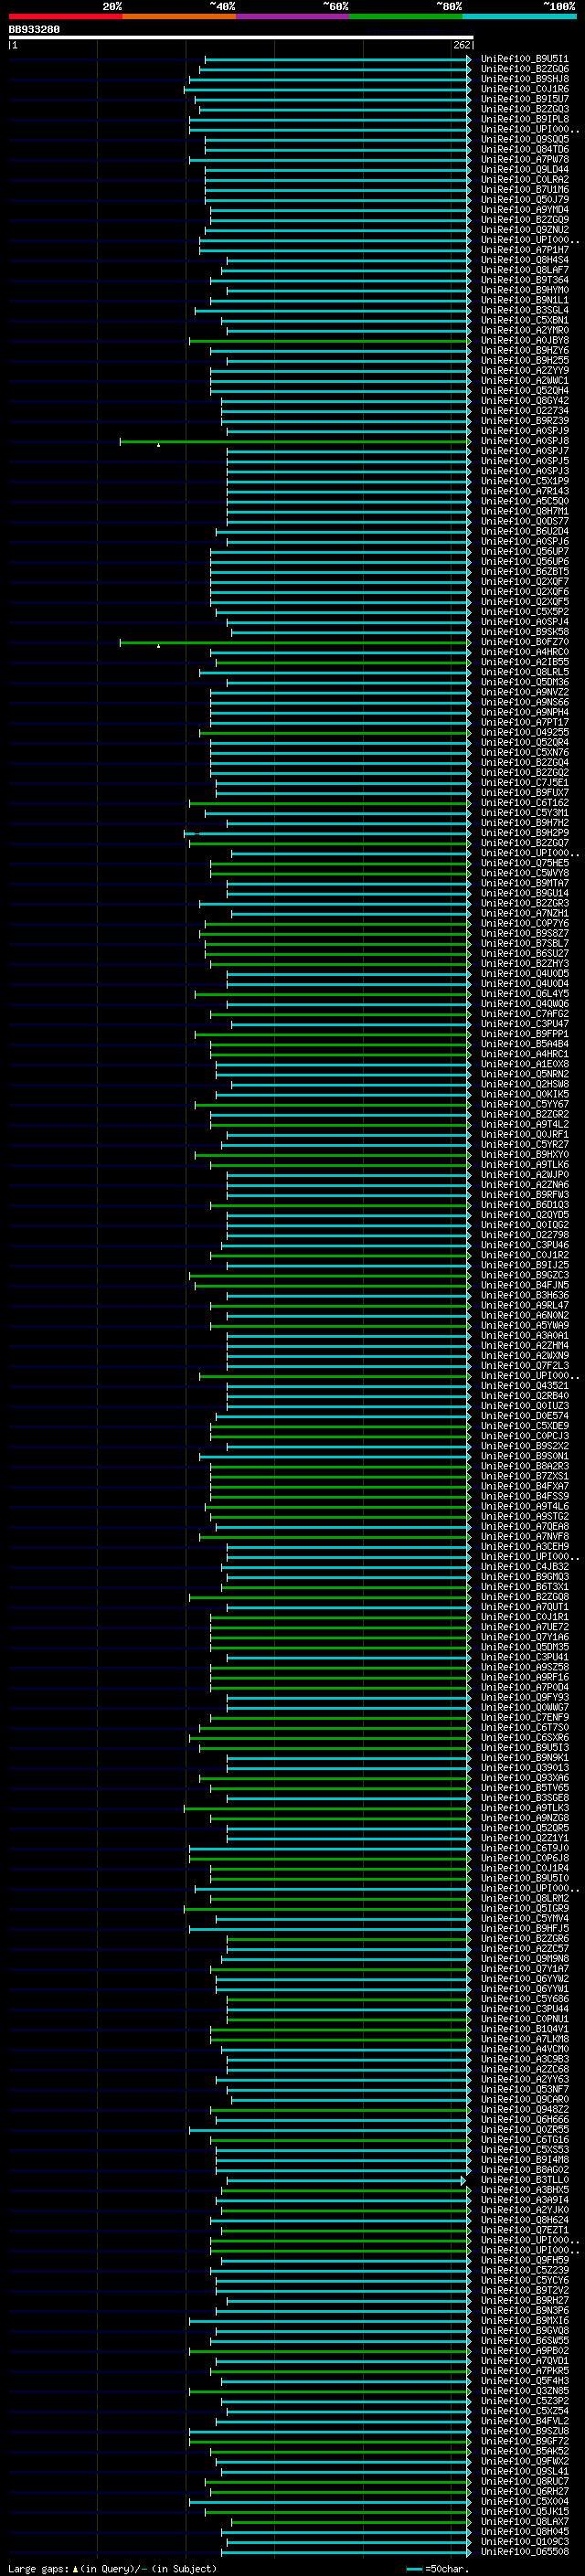Click the yellow gap marker on A0SPJ8 bar
The height and width of the screenshot is (2576, 585).
click(x=158, y=445)
